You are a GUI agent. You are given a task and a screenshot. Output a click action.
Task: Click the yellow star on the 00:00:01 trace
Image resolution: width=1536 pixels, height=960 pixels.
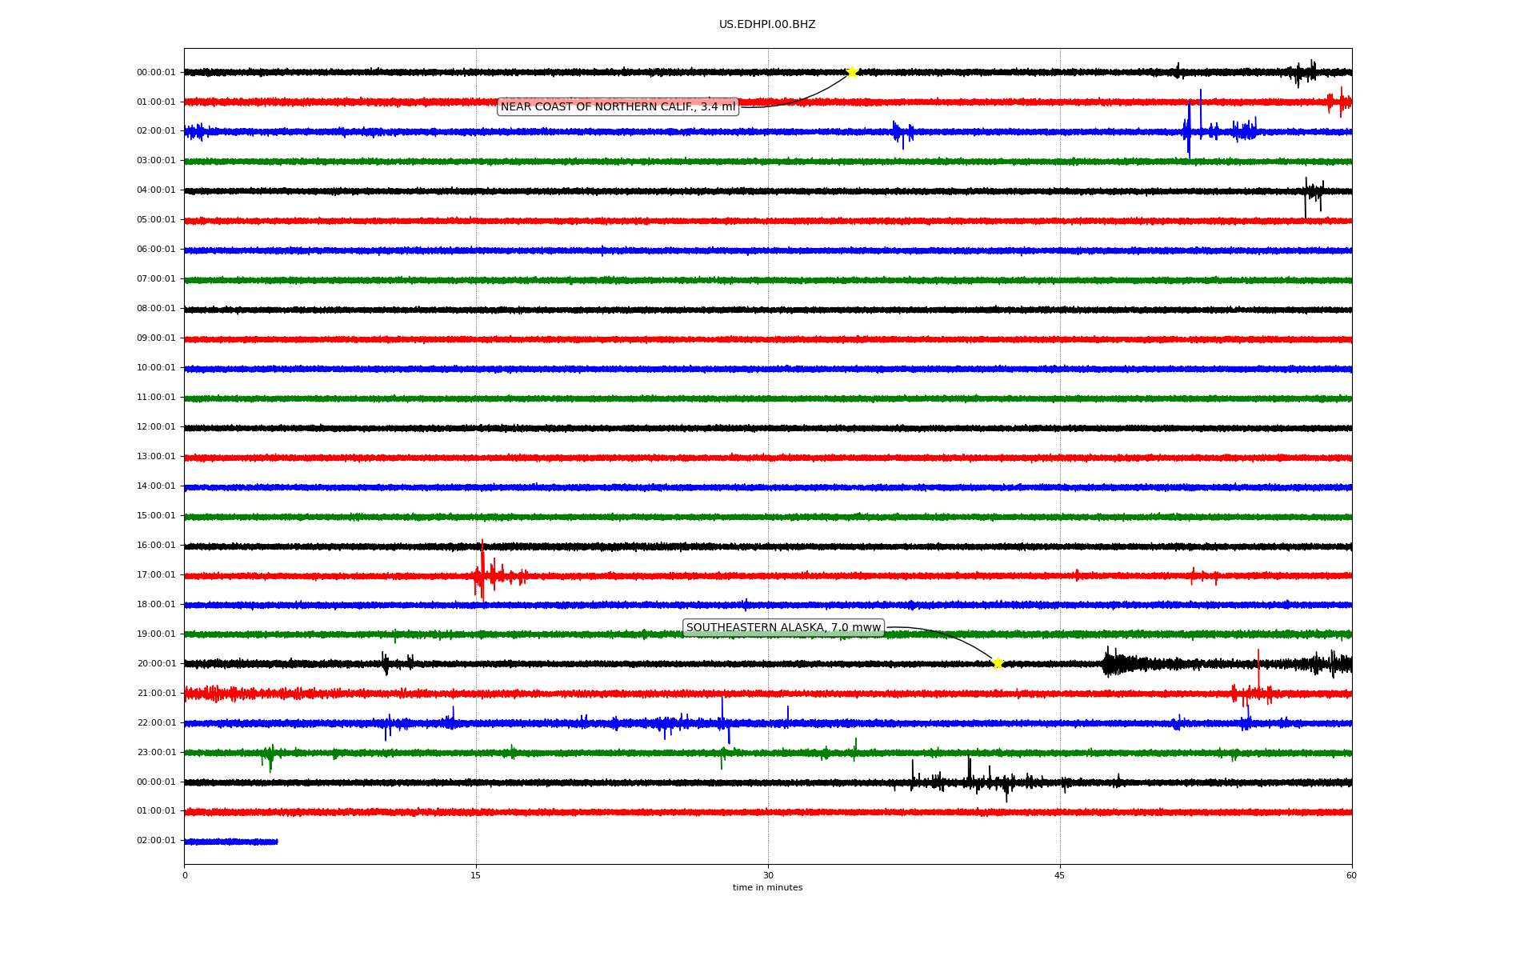[852, 72]
